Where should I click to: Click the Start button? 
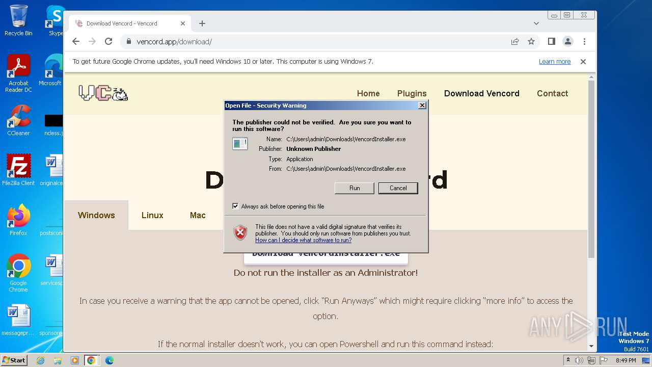click(x=14, y=360)
